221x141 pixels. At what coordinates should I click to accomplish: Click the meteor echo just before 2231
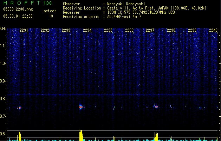click(x=20, y=108)
